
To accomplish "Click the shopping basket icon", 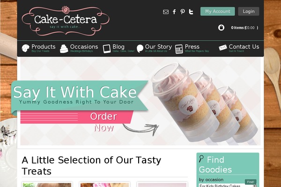I will pyautogui.click(x=221, y=28).
